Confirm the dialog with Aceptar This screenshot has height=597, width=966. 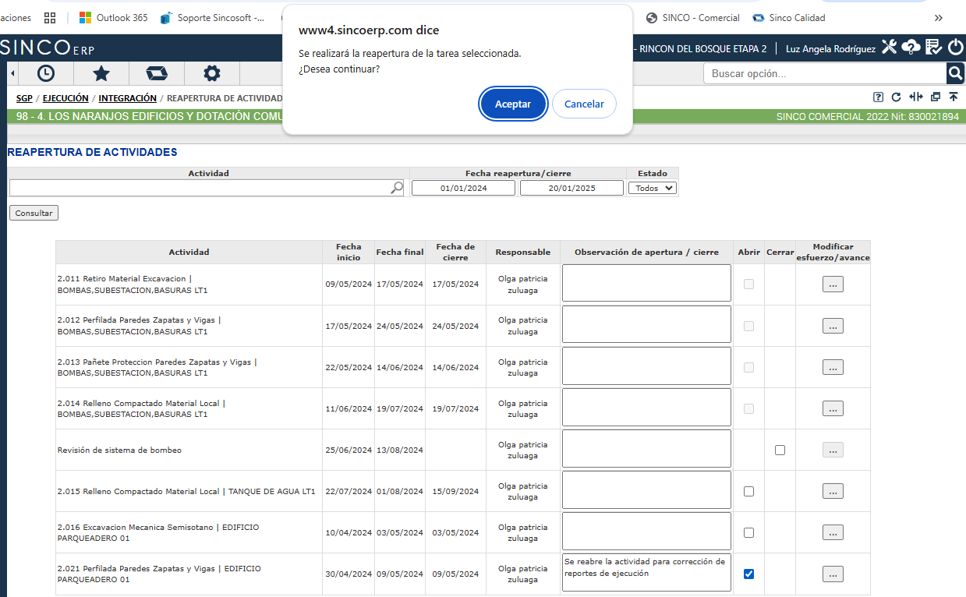513,104
